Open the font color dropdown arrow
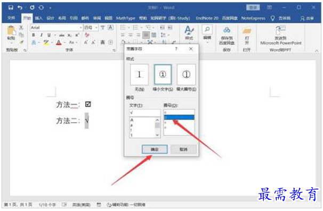Viewport: 323px width, 211px height. click(x=64, y=43)
